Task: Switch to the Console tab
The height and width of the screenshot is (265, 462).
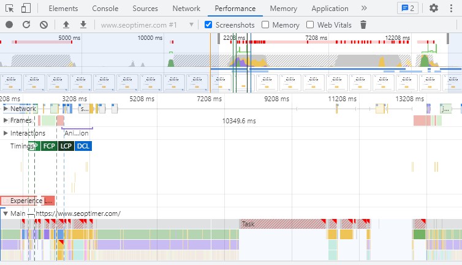Action: pyautogui.click(x=105, y=9)
